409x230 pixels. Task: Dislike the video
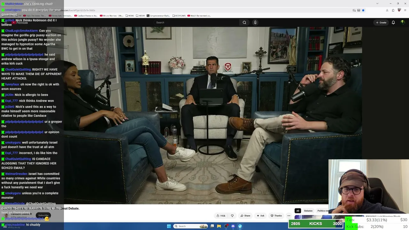[x=232, y=216]
